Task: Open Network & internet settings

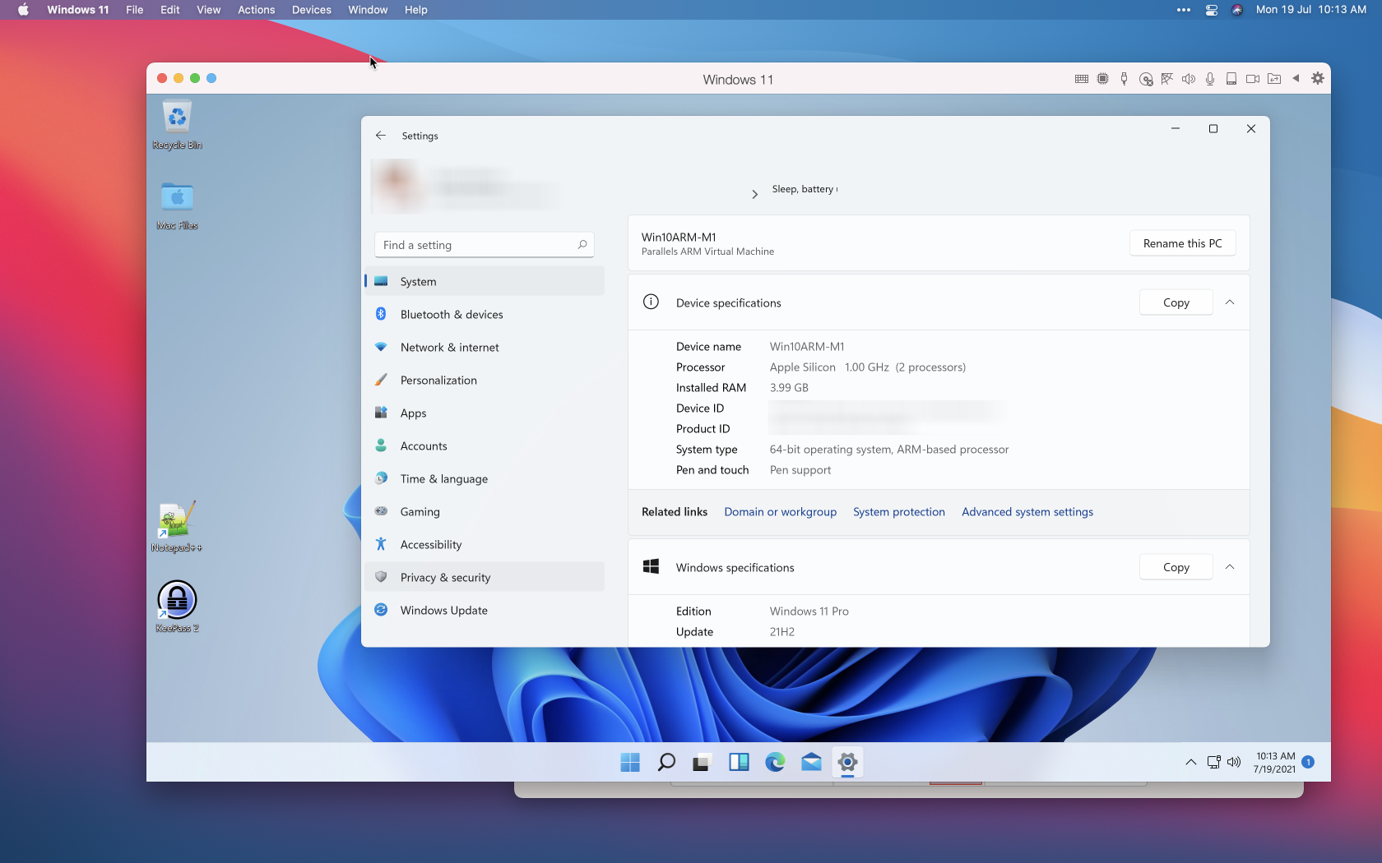Action: (484, 347)
